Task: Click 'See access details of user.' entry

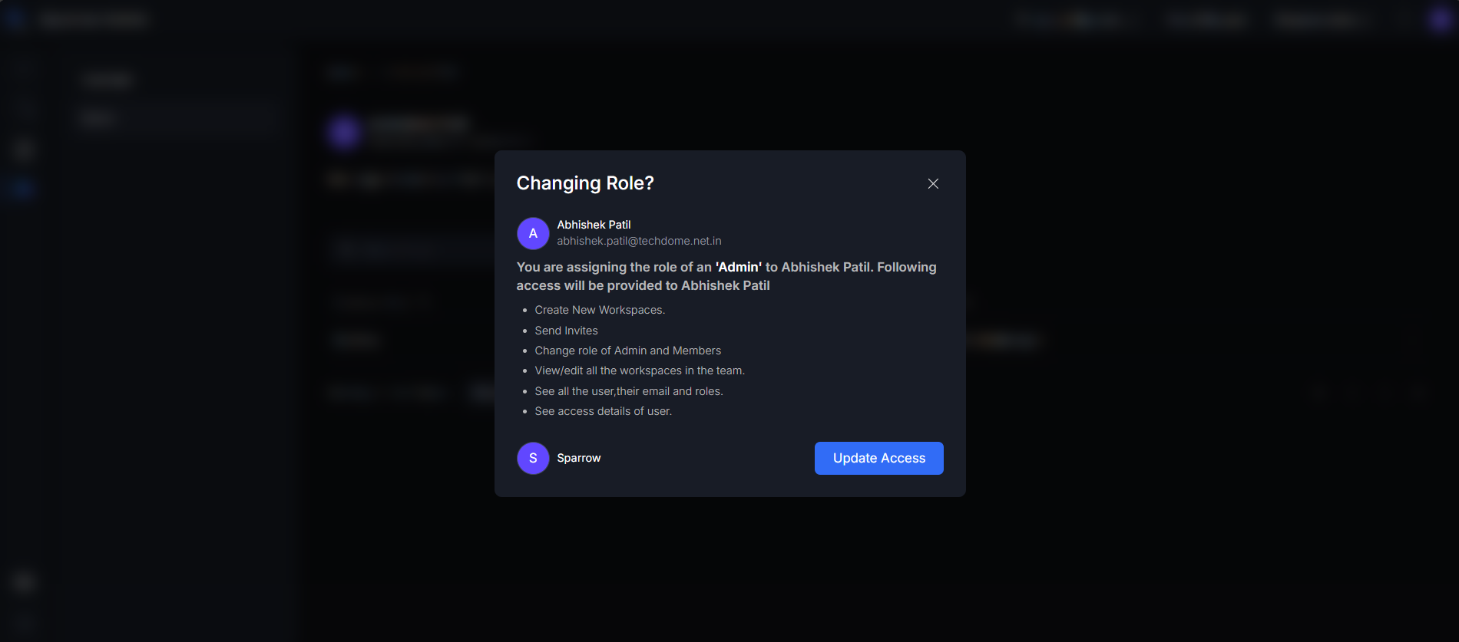Action: pyautogui.click(x=603, y=411)
